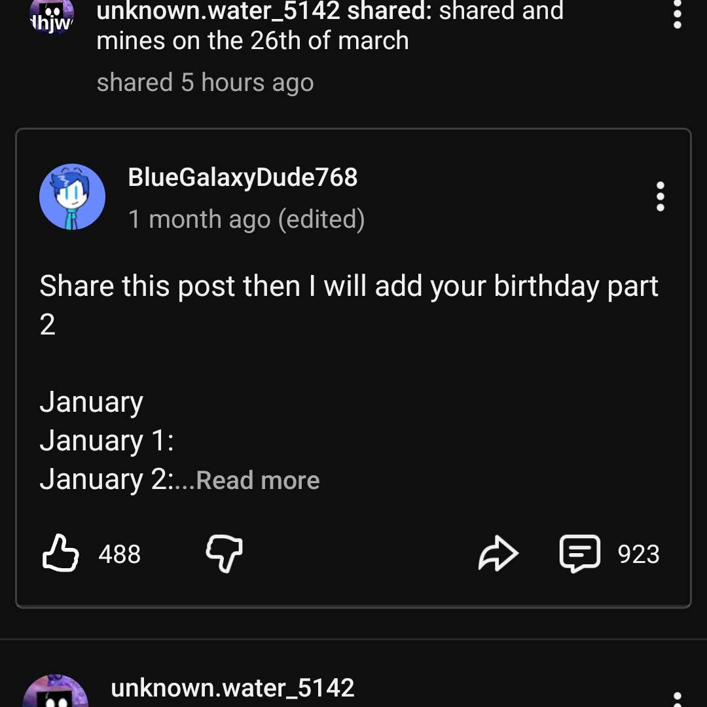
Task: Open the 'shared 5 hours ago' timestamp
Action: [205, 82]
